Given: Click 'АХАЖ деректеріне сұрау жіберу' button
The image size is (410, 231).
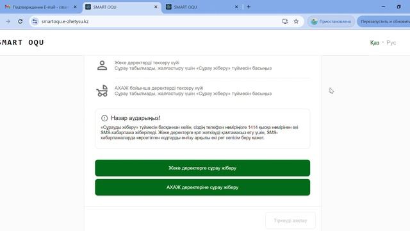Looking at the screenshot, I should click(202, 187).
